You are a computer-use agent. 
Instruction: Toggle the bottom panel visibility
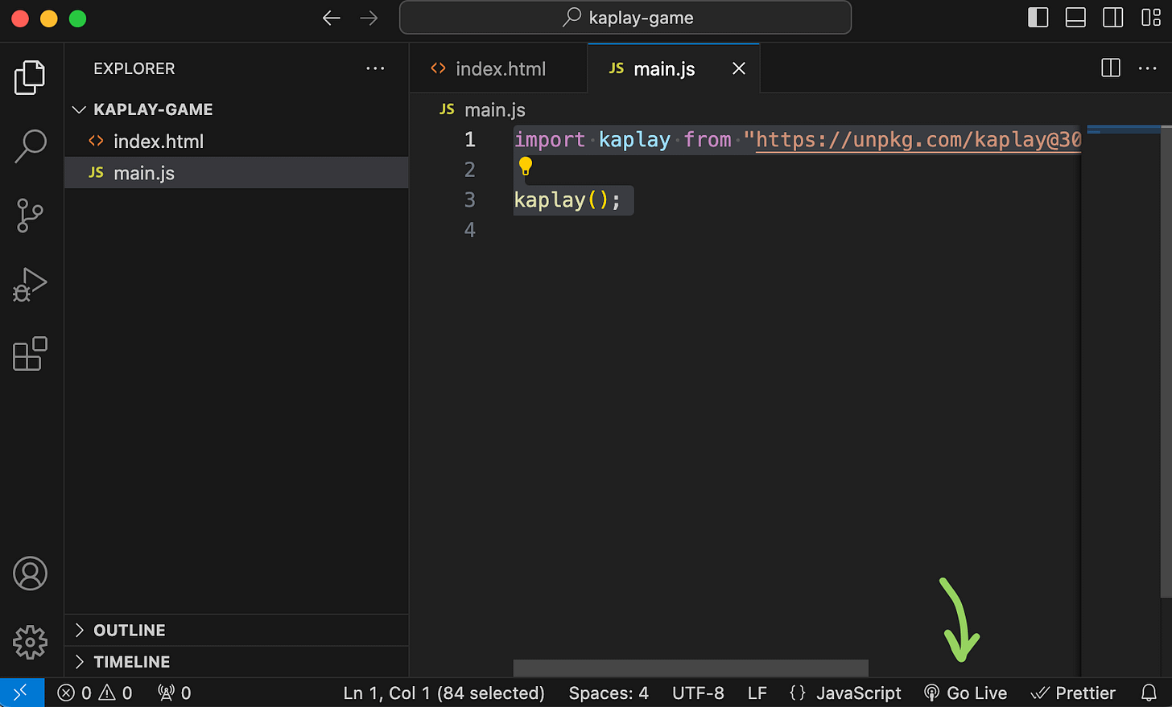(x=1075, y=18)
